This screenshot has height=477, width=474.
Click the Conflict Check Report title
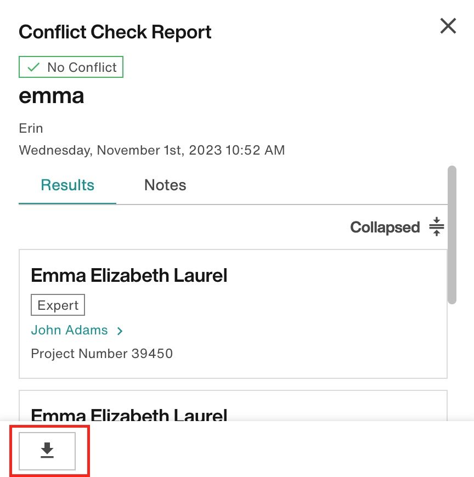115,32
